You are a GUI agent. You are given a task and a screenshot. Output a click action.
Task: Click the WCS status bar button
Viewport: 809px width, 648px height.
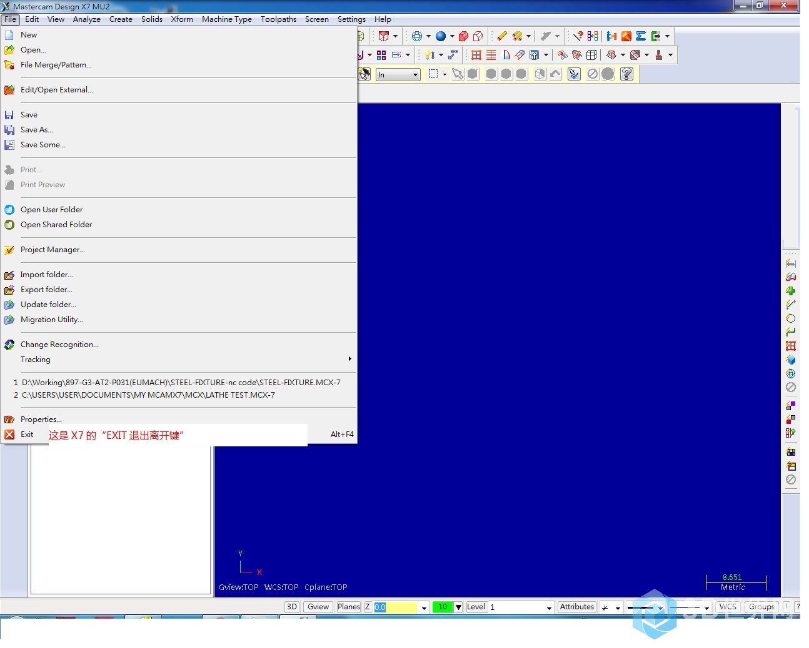pos(728,607)
